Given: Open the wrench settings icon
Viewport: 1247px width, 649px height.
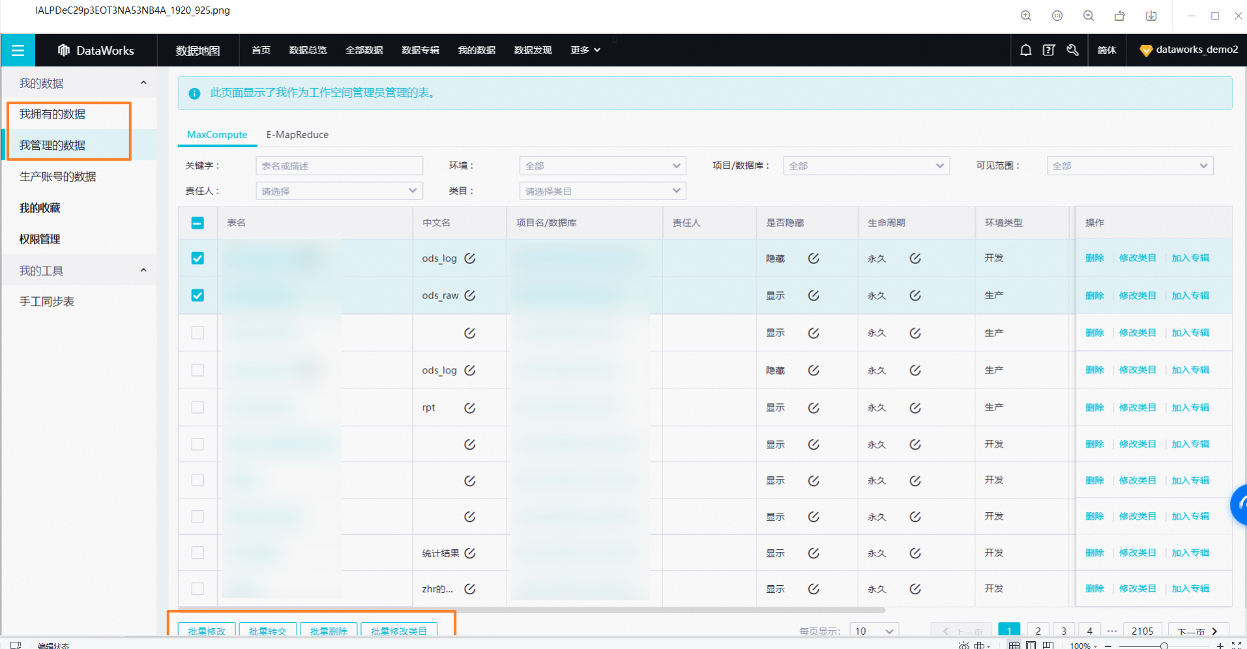Looking at the screenshot, I should coord(1072,50).
